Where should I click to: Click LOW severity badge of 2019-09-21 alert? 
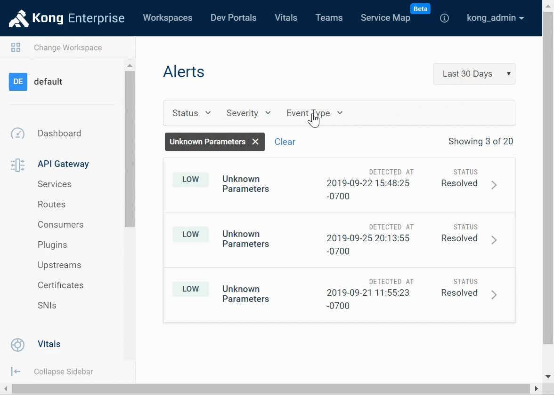(190, 289)
